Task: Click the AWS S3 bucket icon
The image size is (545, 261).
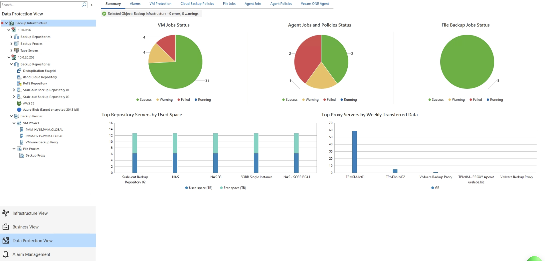Action: tap(19, 103)
